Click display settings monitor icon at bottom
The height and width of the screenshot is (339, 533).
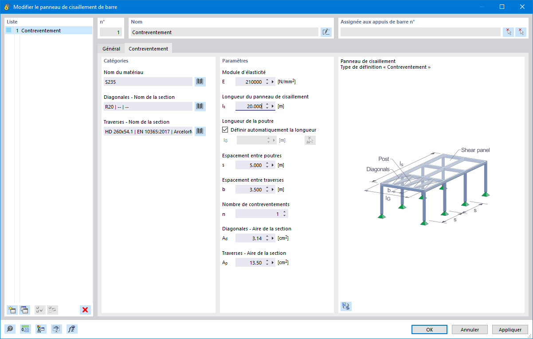56,329
